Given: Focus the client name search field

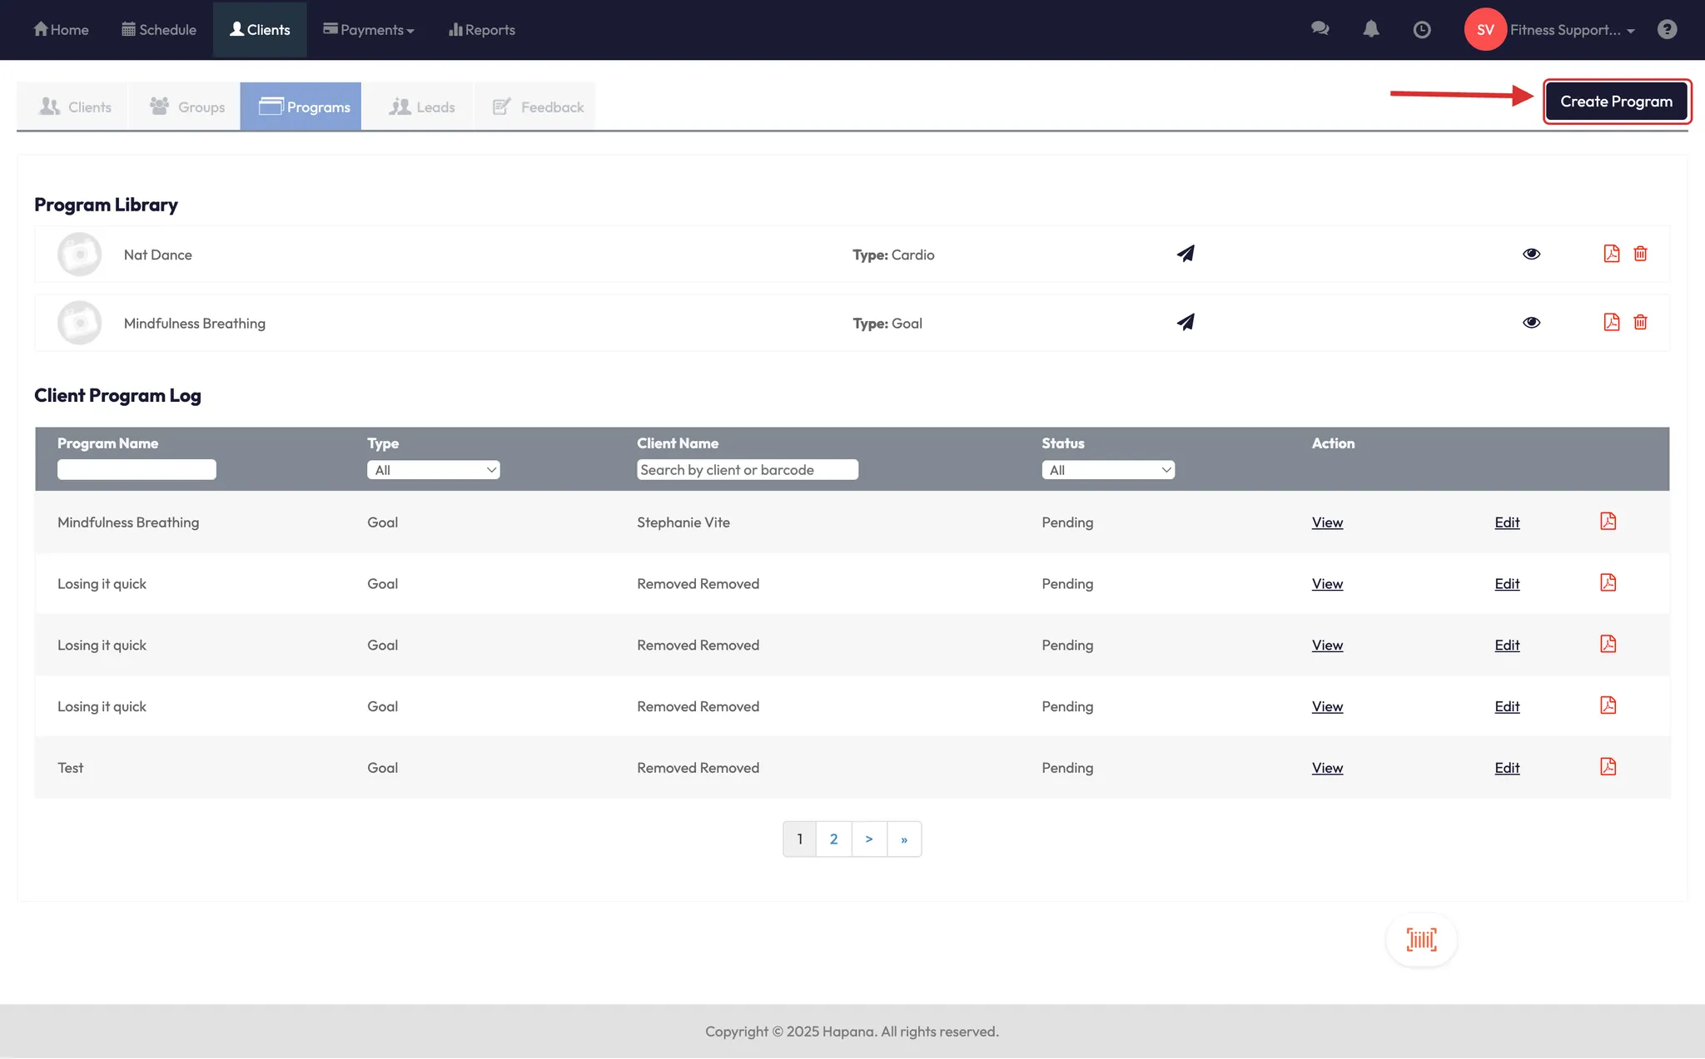Looking at the screenshot, I should click(747, 470).
